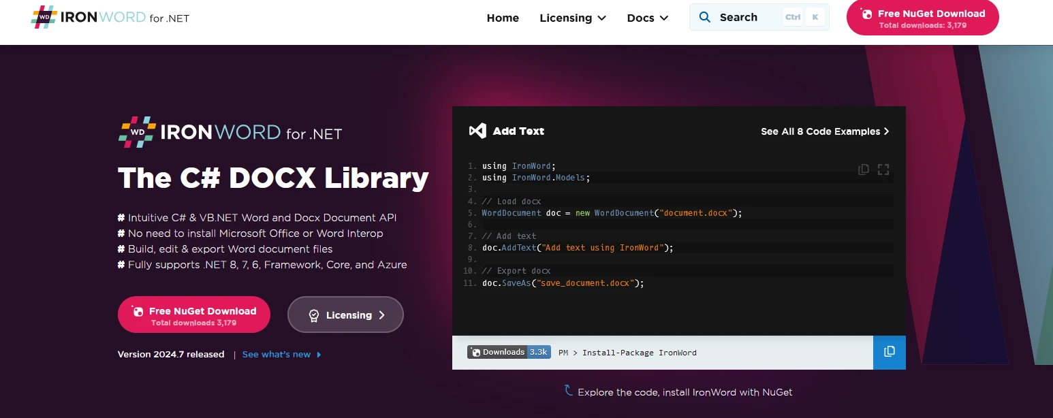
Task: Click the magnifier icon in the search box
Action: click(705, 18)
